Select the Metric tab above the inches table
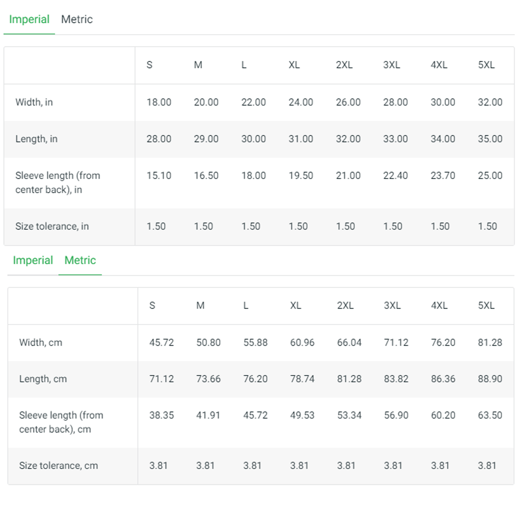 77,19
